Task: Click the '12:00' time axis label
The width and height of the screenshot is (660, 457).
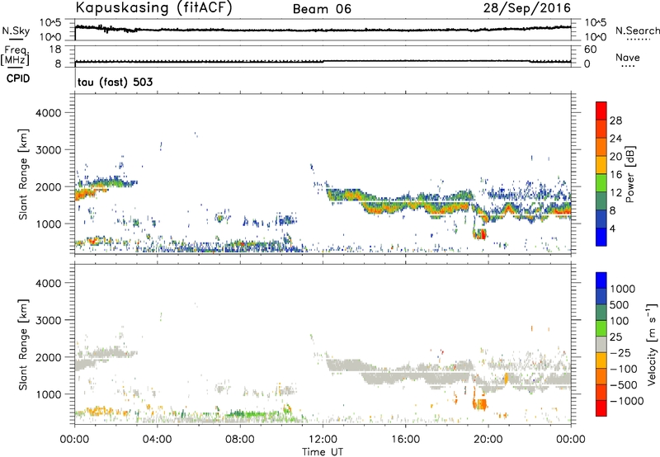Action: coord(323,440)
